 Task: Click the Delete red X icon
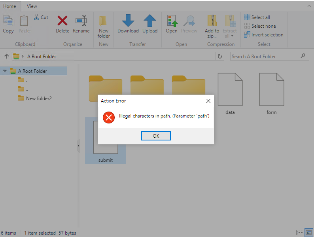tap(62, 21)
